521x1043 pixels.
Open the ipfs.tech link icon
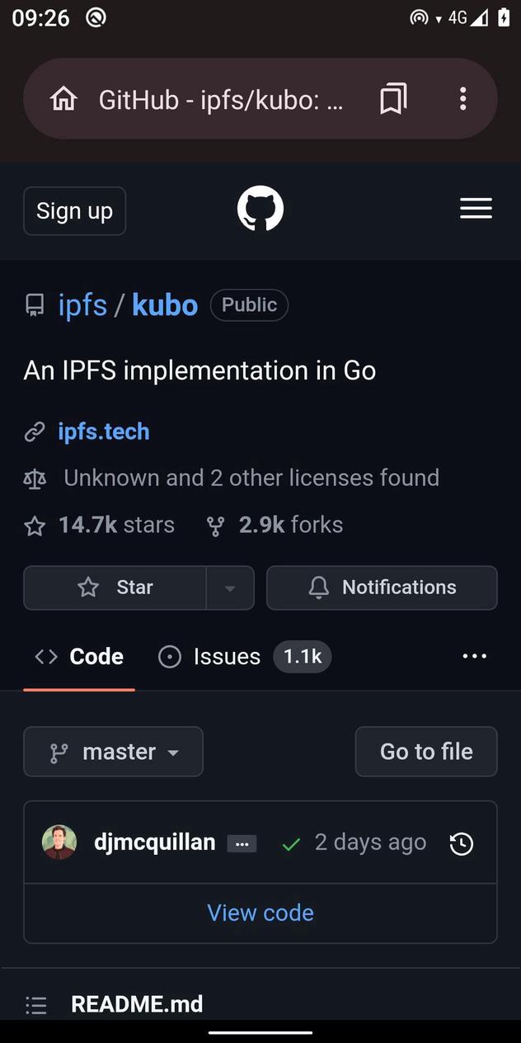[x=34, y=431]
